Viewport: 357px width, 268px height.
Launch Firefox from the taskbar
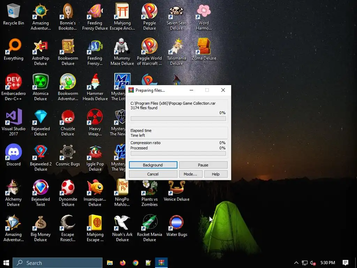123,263
